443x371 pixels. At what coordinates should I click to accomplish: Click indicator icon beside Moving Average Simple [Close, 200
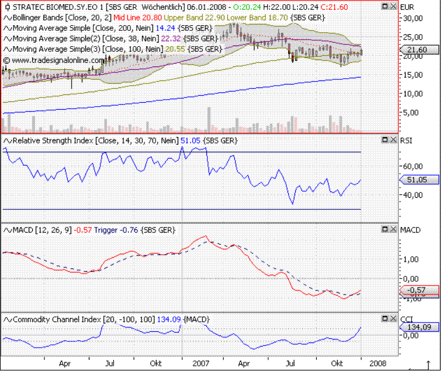(x=8, y=28)
